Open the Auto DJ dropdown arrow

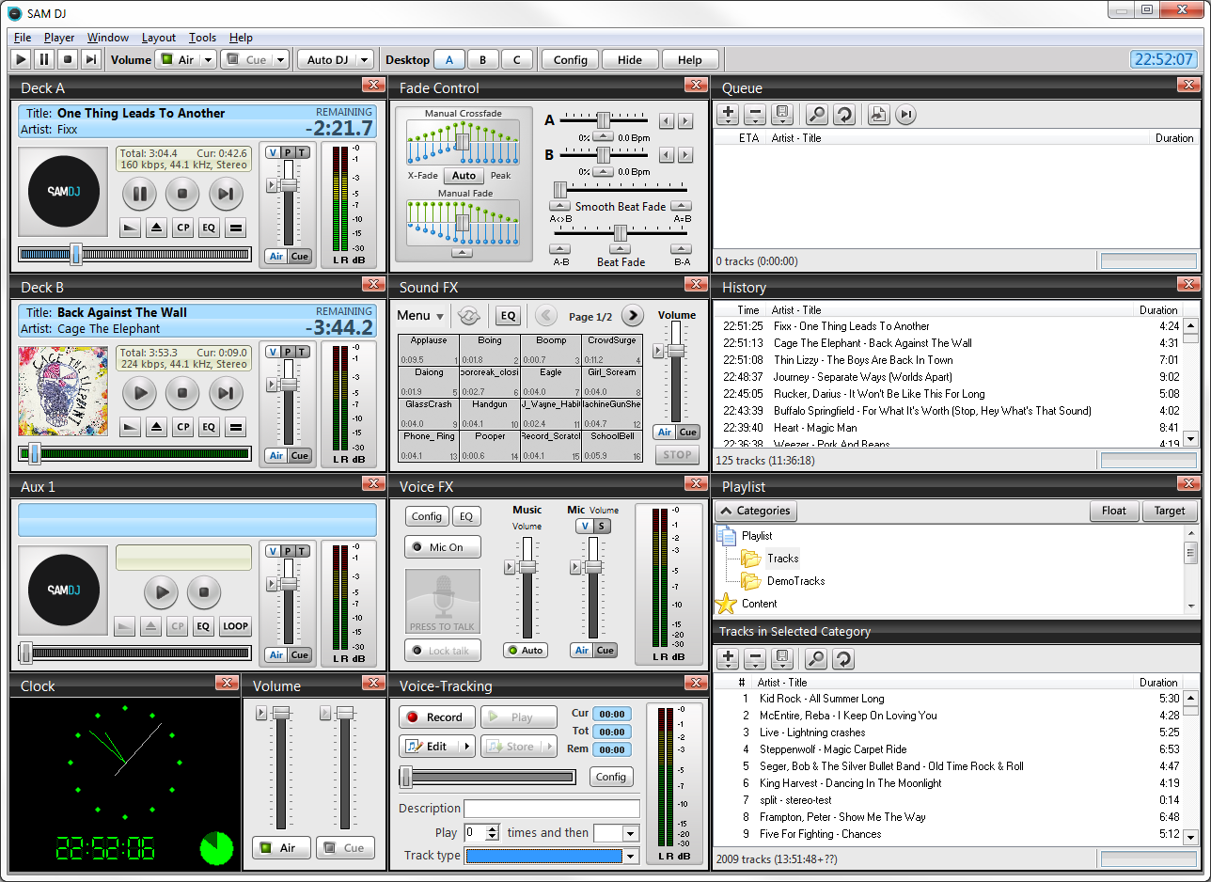(364, 60)
